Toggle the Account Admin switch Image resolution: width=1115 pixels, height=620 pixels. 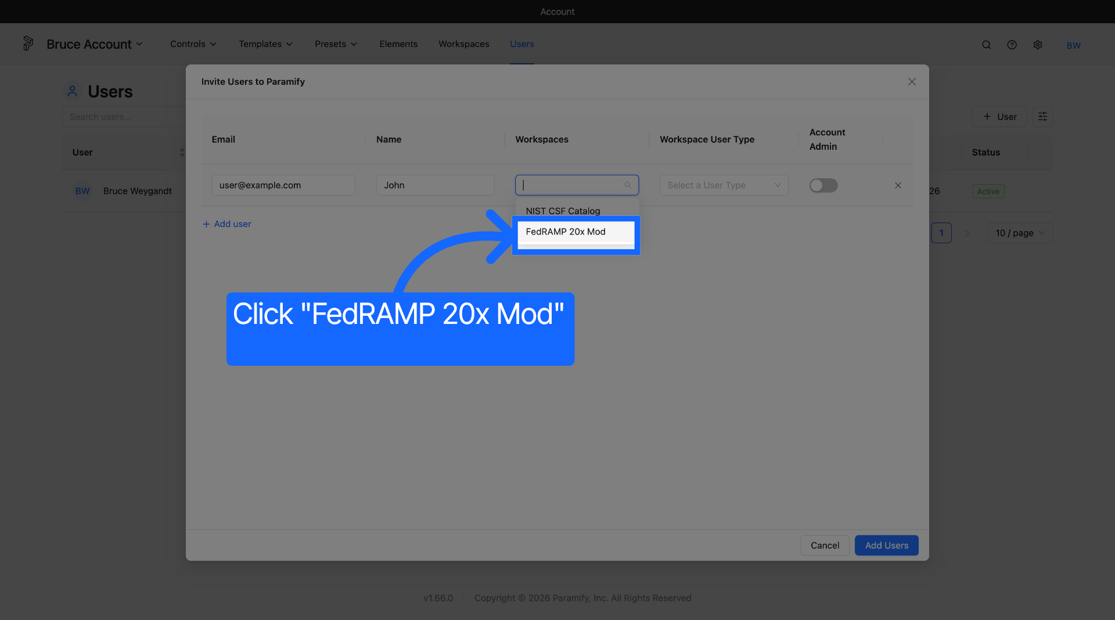(823, 185)
